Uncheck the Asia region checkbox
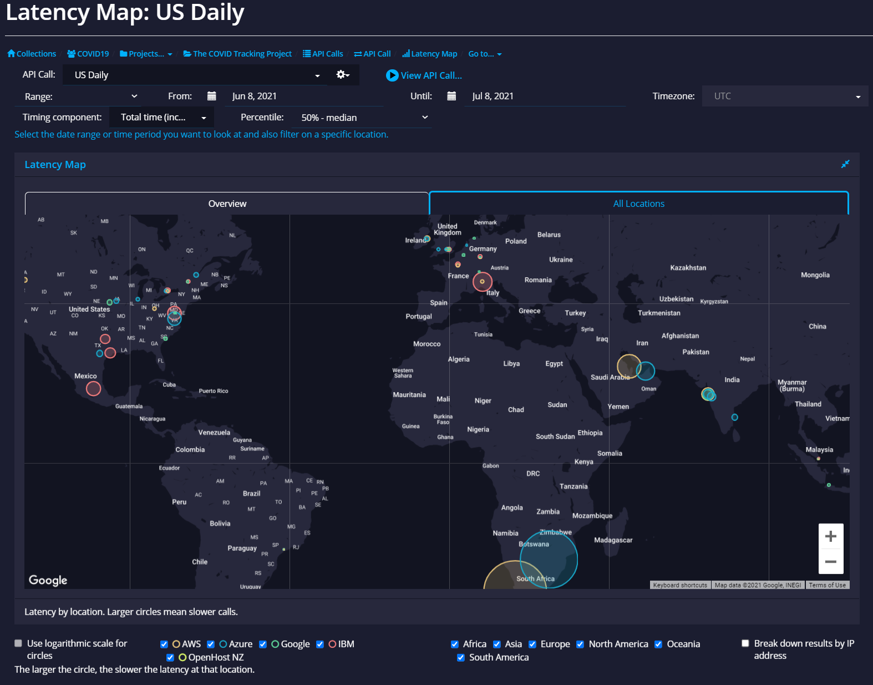This screenshot has height=685, width=873. (497, 644)
